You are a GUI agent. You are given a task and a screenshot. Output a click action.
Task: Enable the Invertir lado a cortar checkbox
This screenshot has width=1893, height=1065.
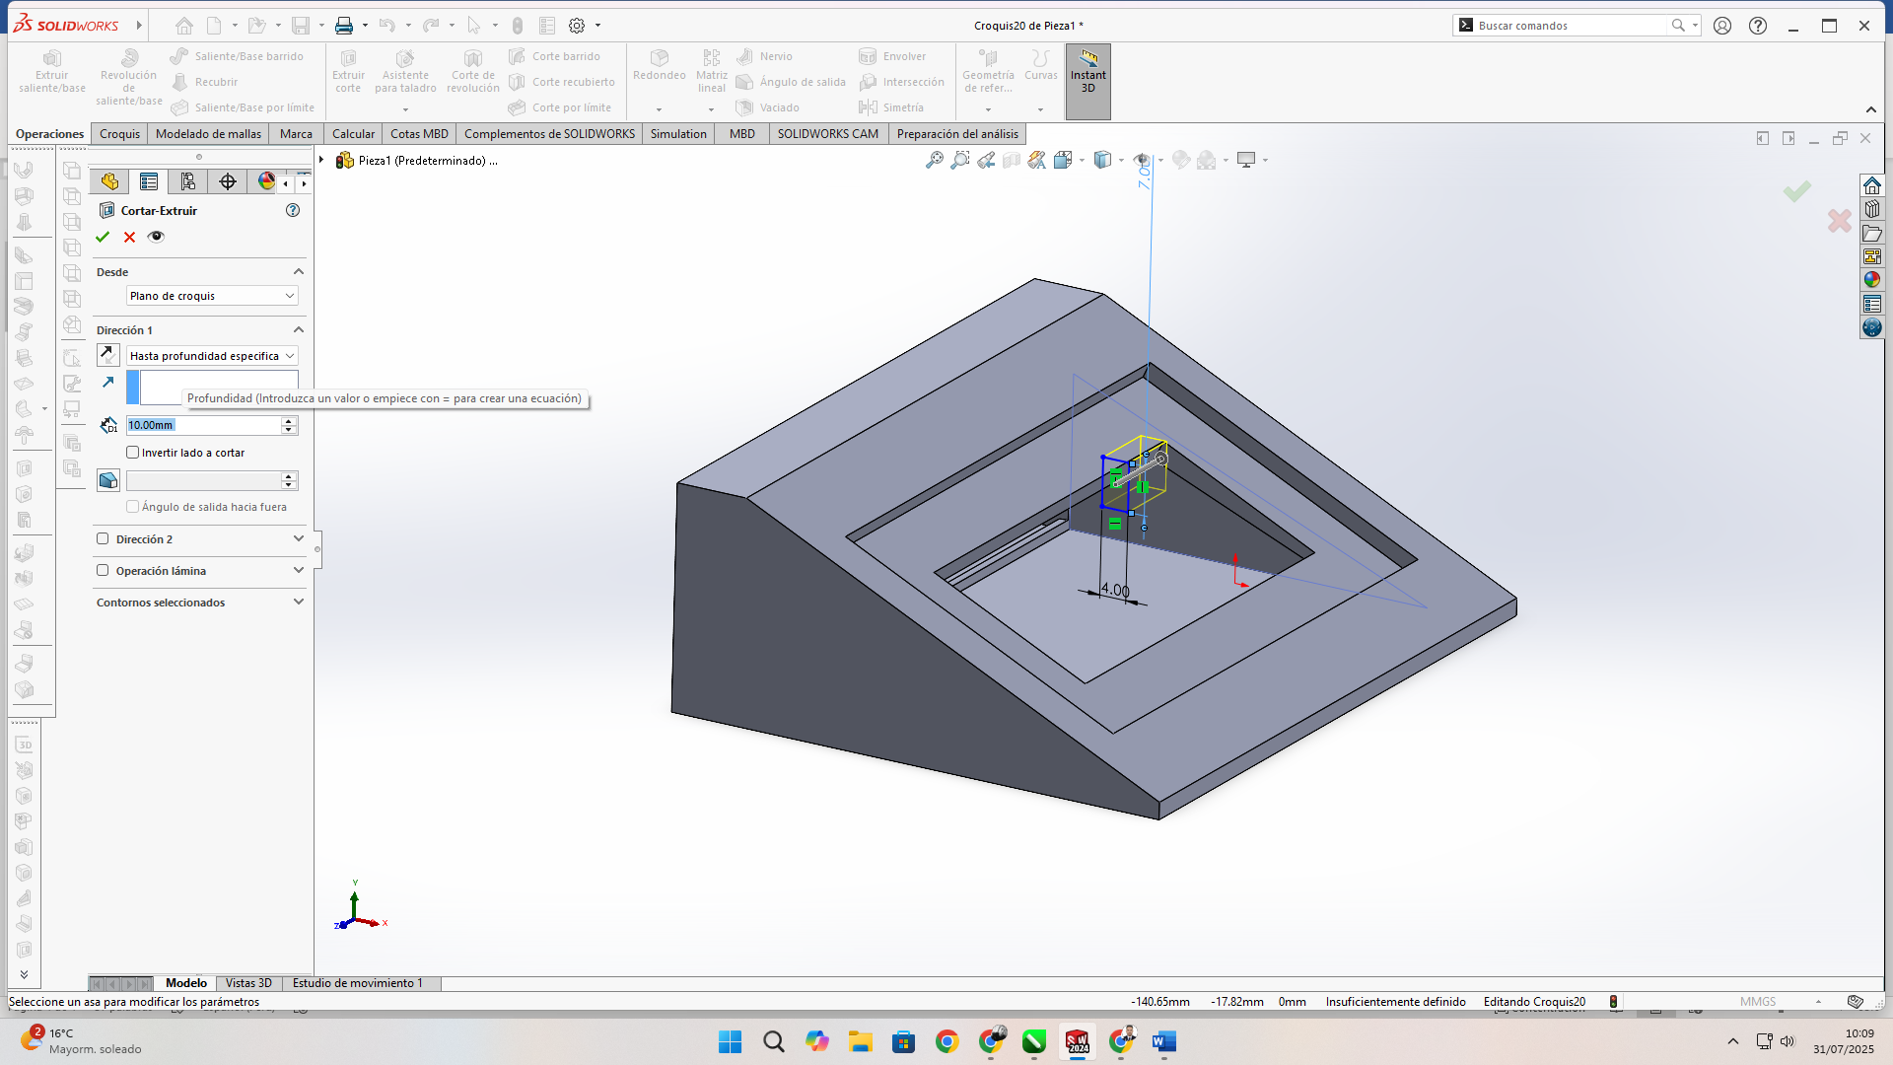pos(133,453)
